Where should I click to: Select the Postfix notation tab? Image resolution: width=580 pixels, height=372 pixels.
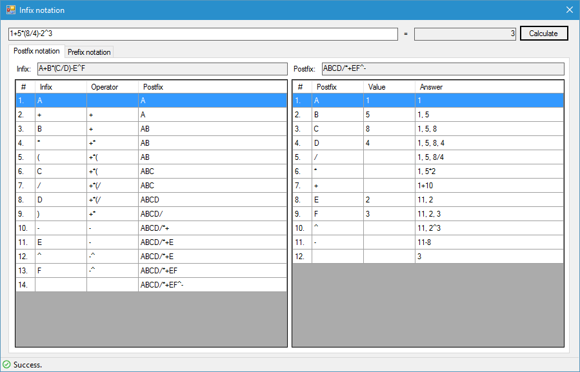pos(37,51)
